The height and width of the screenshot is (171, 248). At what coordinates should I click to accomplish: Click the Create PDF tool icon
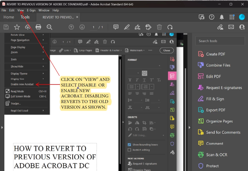[x=201, y=54]
